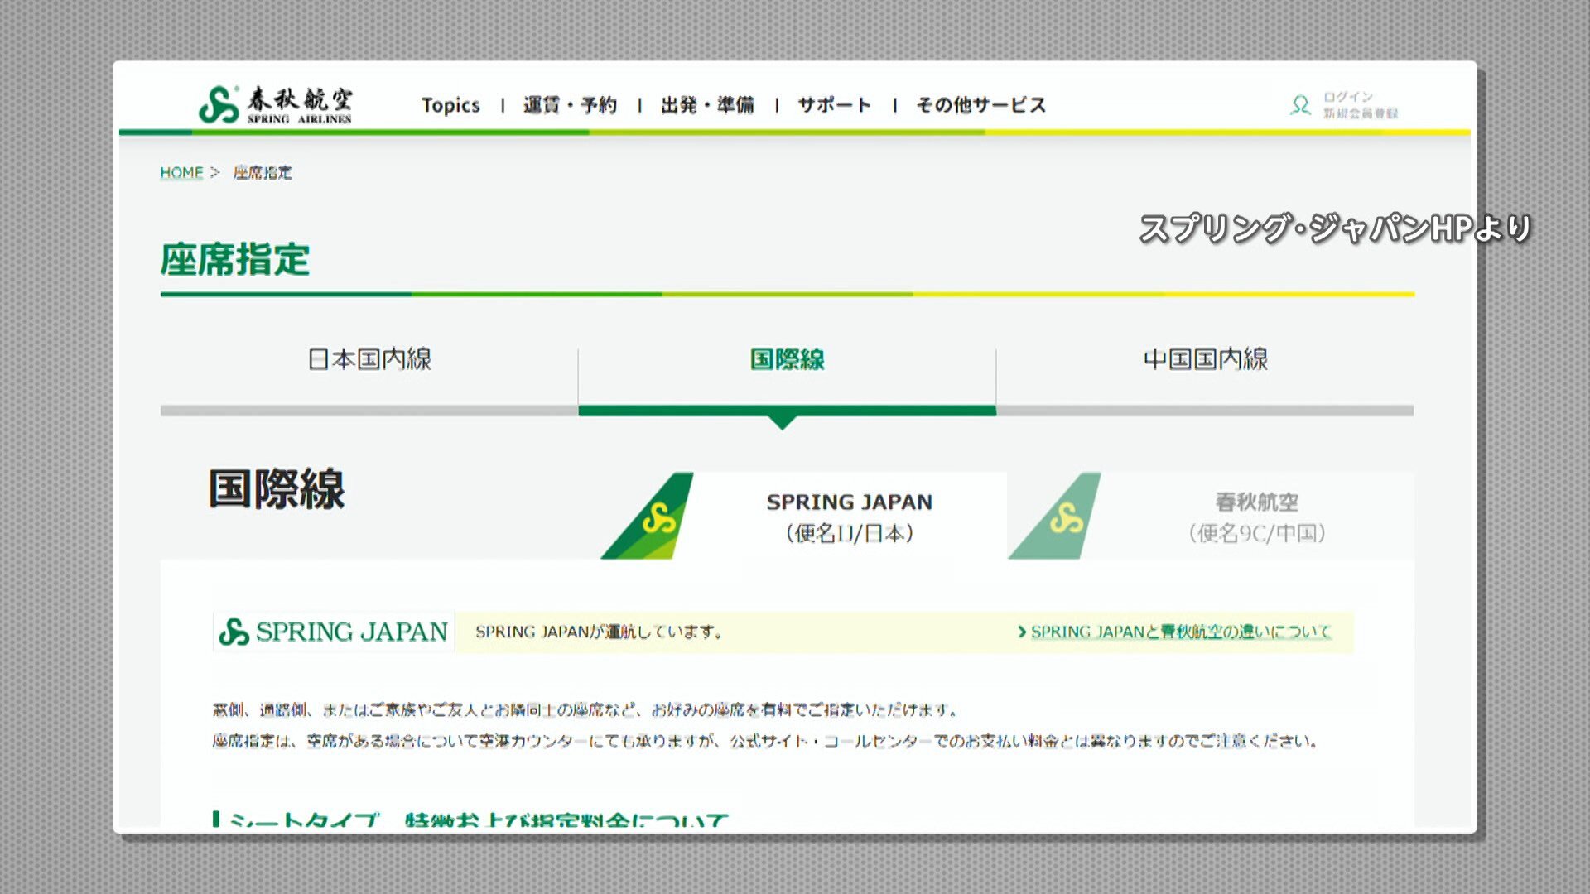Expand the その他サービス menu
Screen dimensions: 1590x894
pos(980,105)
